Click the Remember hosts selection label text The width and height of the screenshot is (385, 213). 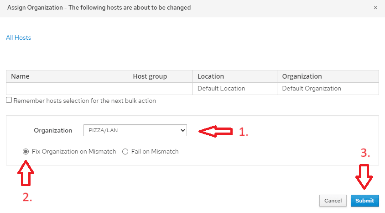coord(85,101)
